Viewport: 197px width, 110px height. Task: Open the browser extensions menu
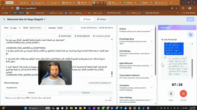pos(183,8)
